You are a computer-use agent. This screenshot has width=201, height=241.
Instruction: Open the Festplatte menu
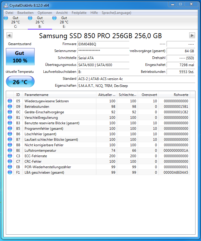click(x=79, y=13)
